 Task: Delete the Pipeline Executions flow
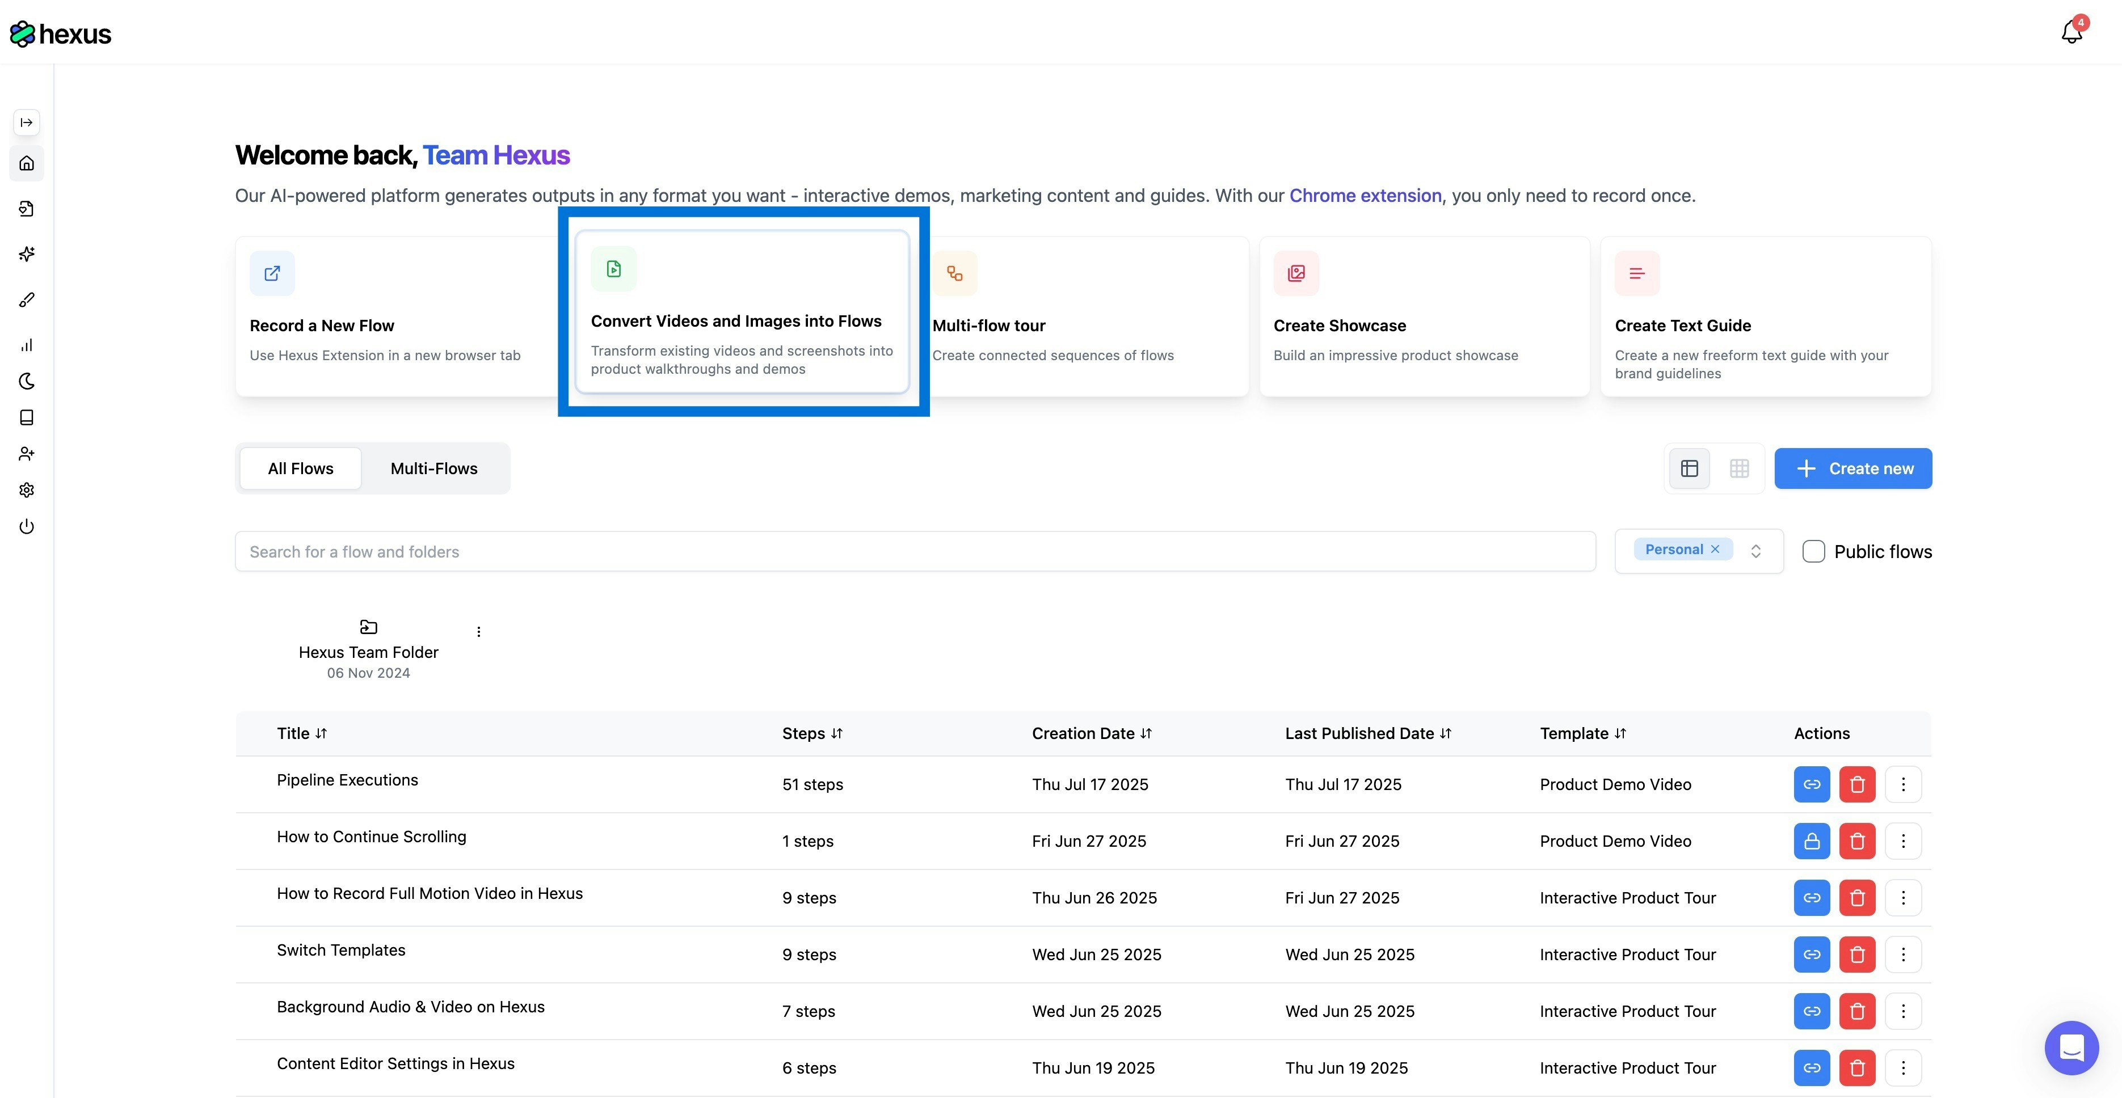(1856, 784)
